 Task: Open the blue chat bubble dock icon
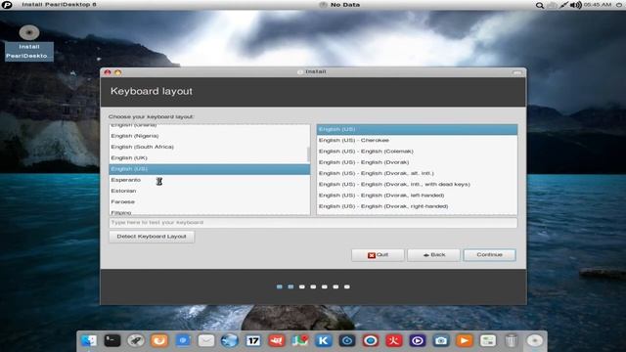183,340
